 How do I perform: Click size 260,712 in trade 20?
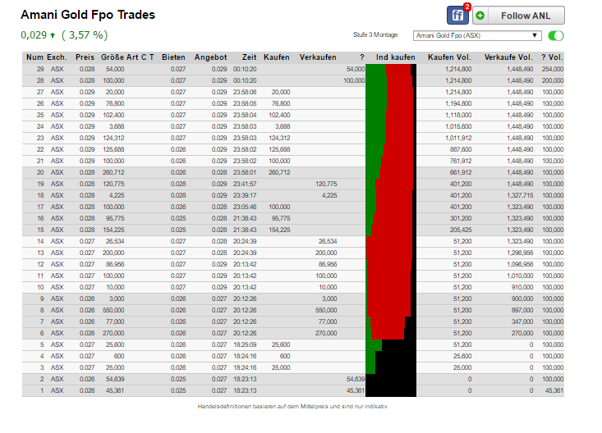[113, 172]
